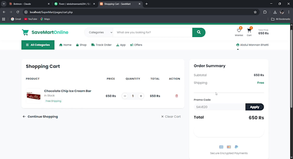Open the App nav link

coord(121,45)
